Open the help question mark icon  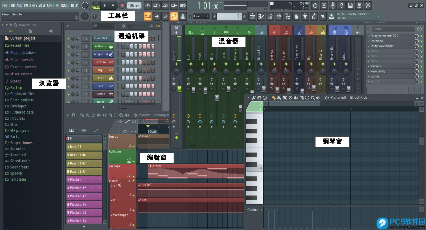pos(341,5)
